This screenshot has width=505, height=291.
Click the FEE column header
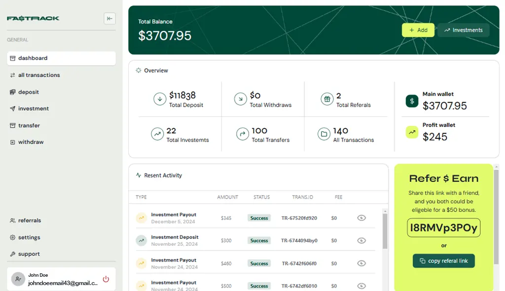point(338,197)
